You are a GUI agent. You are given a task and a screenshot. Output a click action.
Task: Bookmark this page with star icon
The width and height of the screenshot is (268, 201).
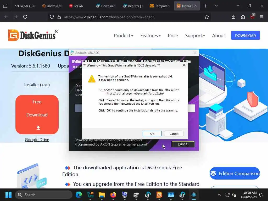click(207, 17)
